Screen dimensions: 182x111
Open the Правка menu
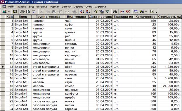22,7
